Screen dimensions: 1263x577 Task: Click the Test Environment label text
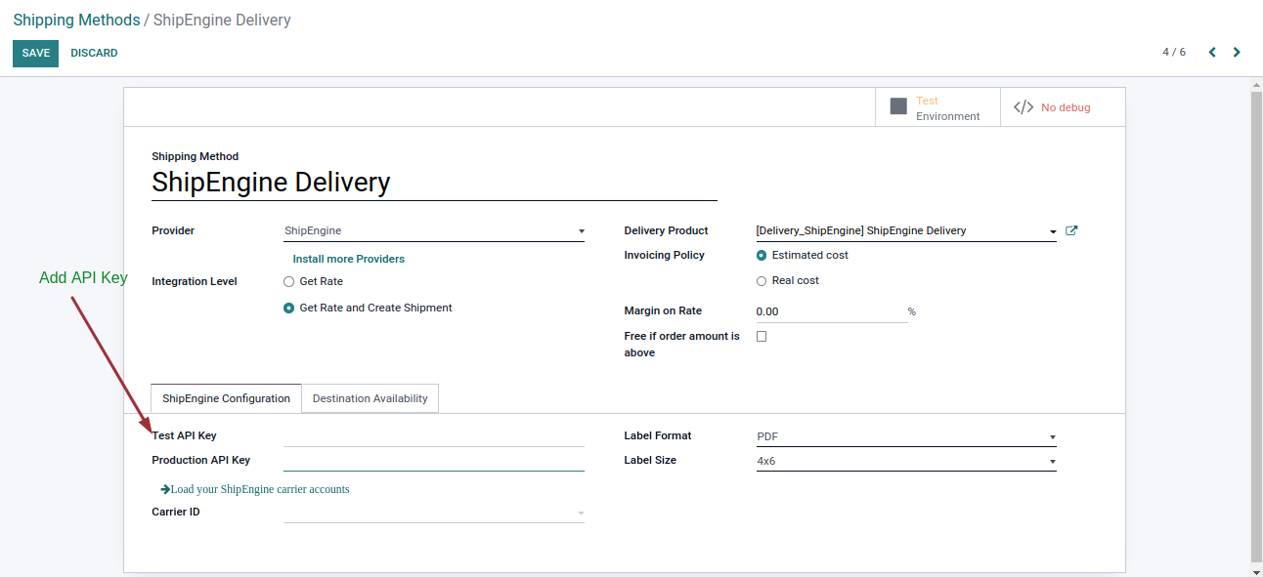(947, 108)
